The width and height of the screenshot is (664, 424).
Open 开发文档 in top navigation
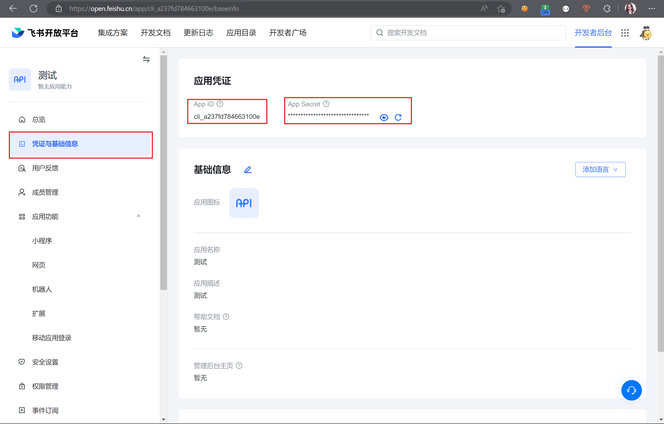click(155, 33)
